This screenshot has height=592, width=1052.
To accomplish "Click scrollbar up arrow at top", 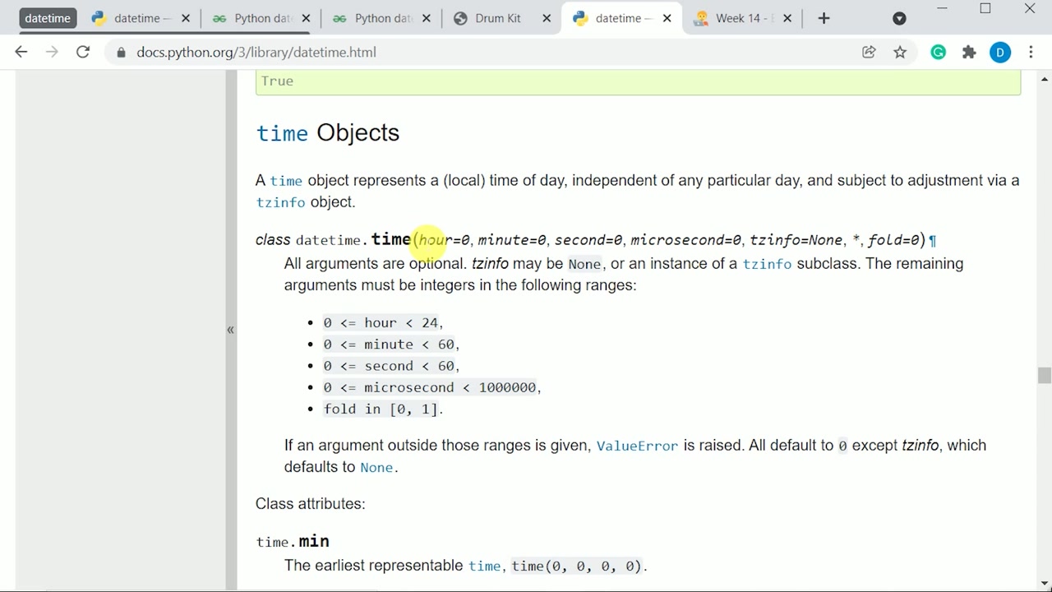I will click(1044, 80).
